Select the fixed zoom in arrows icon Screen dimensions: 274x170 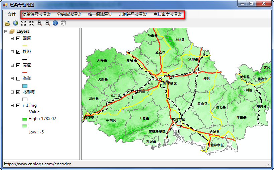point(23,23)
